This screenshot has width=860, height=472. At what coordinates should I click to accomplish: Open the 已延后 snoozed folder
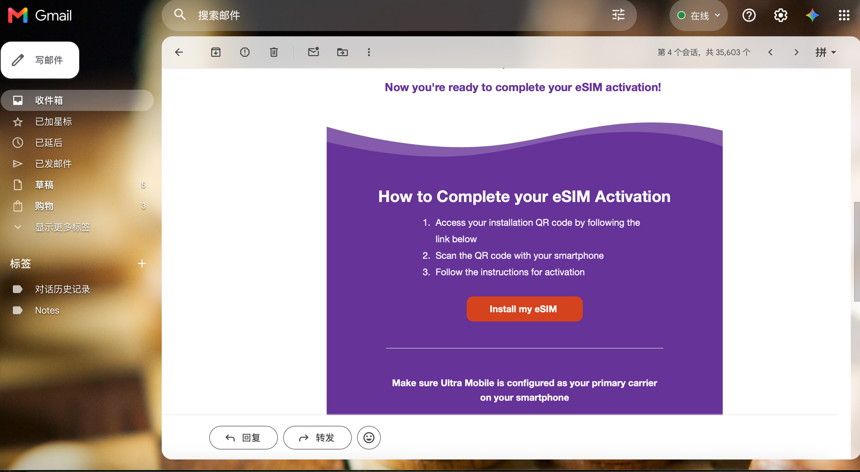click(77, 142)
